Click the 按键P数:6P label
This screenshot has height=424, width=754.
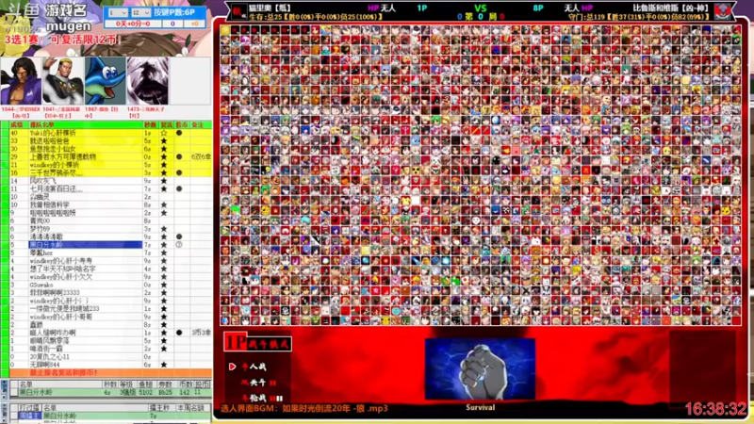click(x=174, y=12)
